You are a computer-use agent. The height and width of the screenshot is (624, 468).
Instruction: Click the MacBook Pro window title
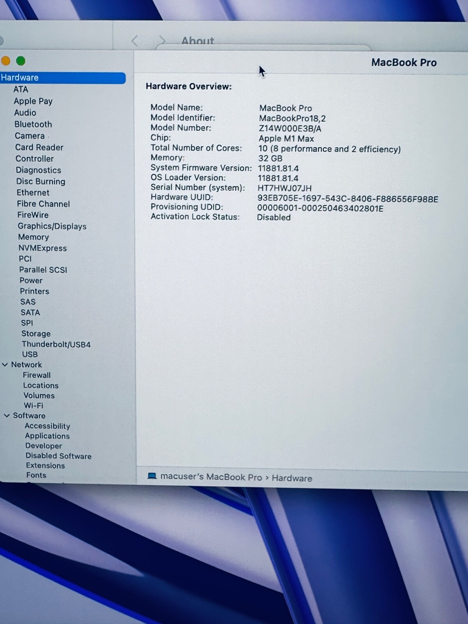[x=404, y=62]
